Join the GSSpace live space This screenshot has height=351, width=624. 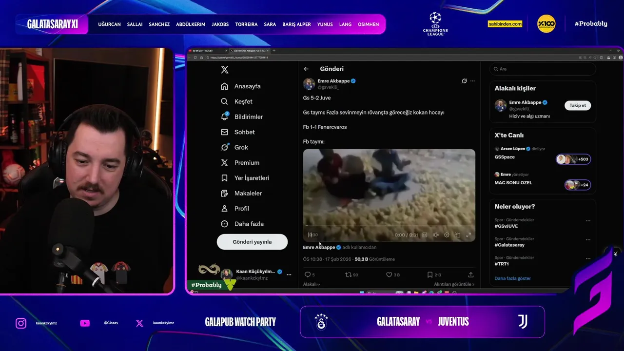pyautogui.click(x=505, y=157)
